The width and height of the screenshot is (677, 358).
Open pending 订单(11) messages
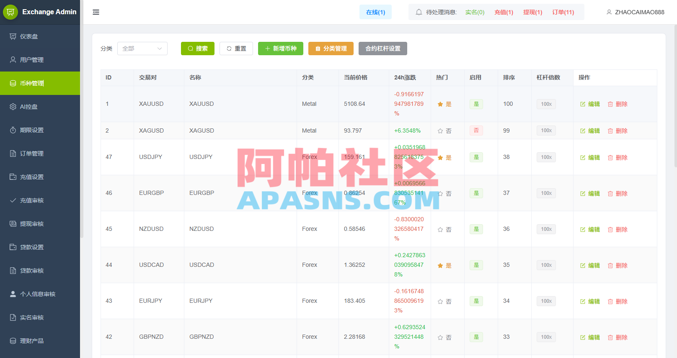(563, 12)
